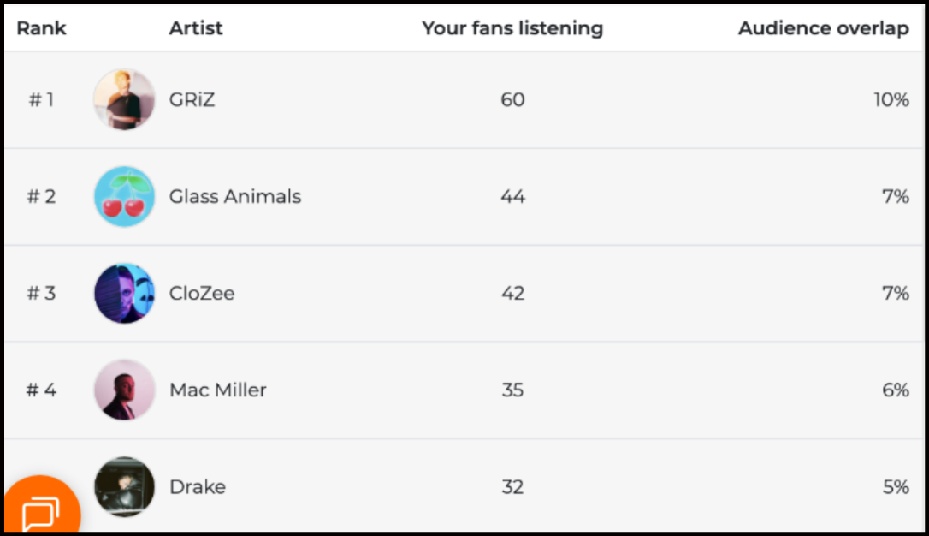
Task: Click GRiZ's 10% audience overlap value
Action: point(891,100)
